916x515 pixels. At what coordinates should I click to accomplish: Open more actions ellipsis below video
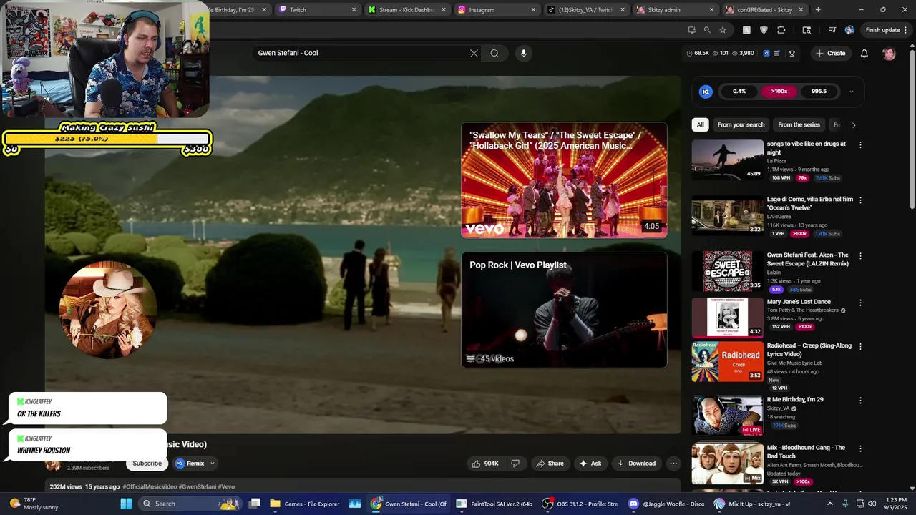(673, 463)
